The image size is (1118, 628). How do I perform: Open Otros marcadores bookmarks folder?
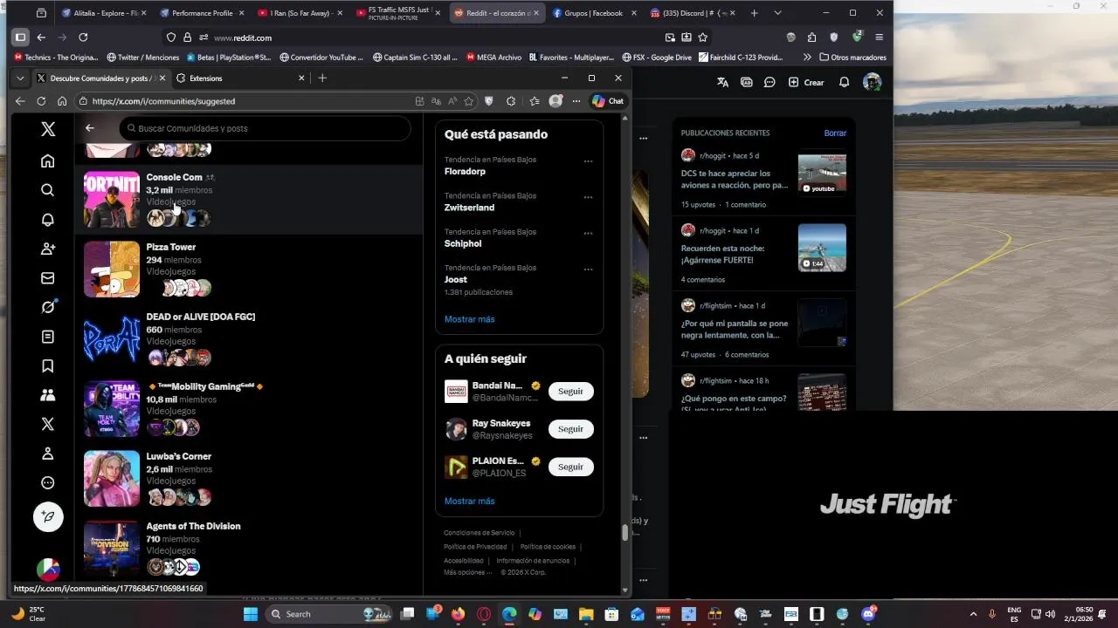tap(852, 58)
